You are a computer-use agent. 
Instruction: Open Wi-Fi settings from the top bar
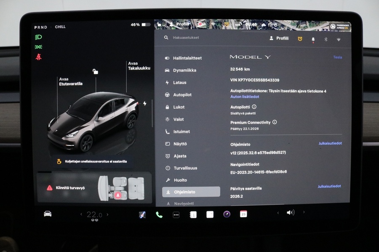(338, 39)
